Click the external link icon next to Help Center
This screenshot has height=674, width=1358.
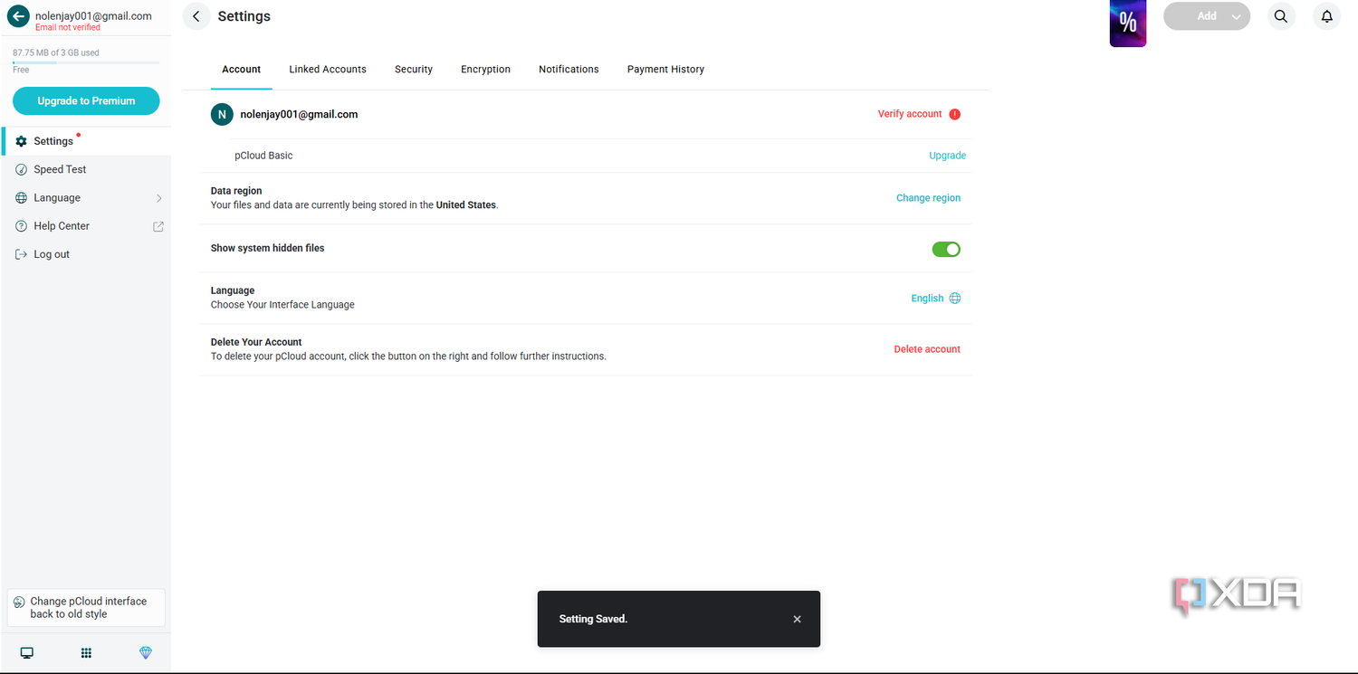[158, 226]
